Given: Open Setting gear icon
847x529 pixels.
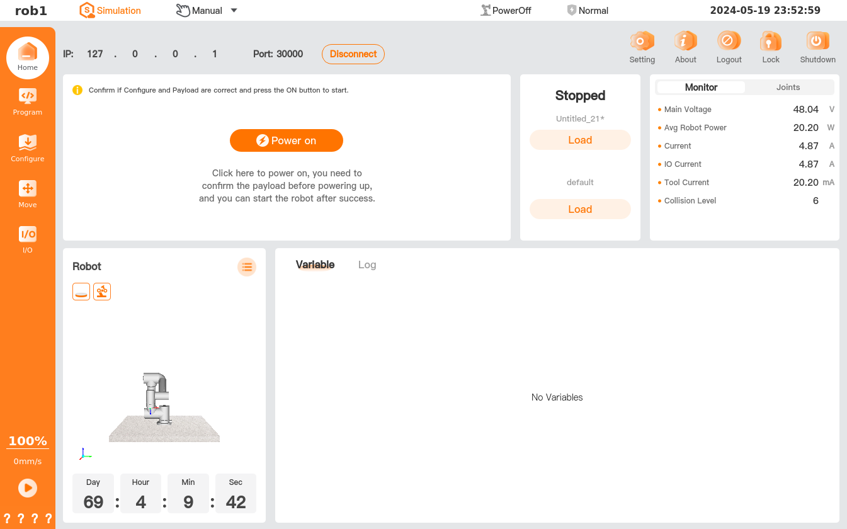Looking at the screenshot, I should 642,42.
